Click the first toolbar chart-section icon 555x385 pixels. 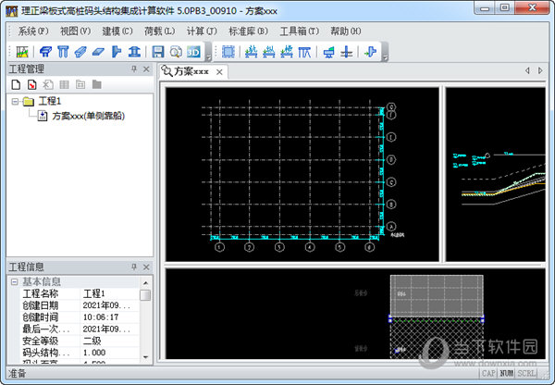click(x=22, y=52)
